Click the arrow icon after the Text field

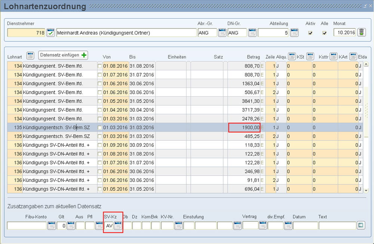pyautogui.click(x=361, y=225)
